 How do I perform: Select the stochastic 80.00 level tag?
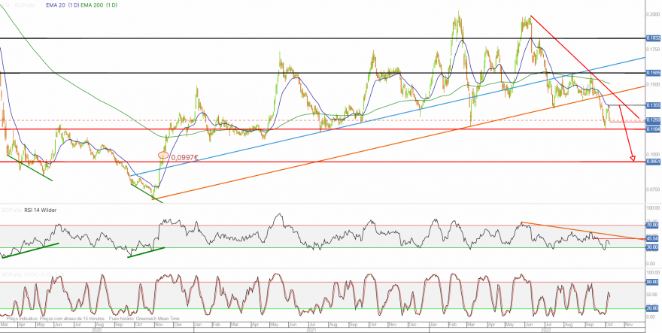click(x=653, y=282)
